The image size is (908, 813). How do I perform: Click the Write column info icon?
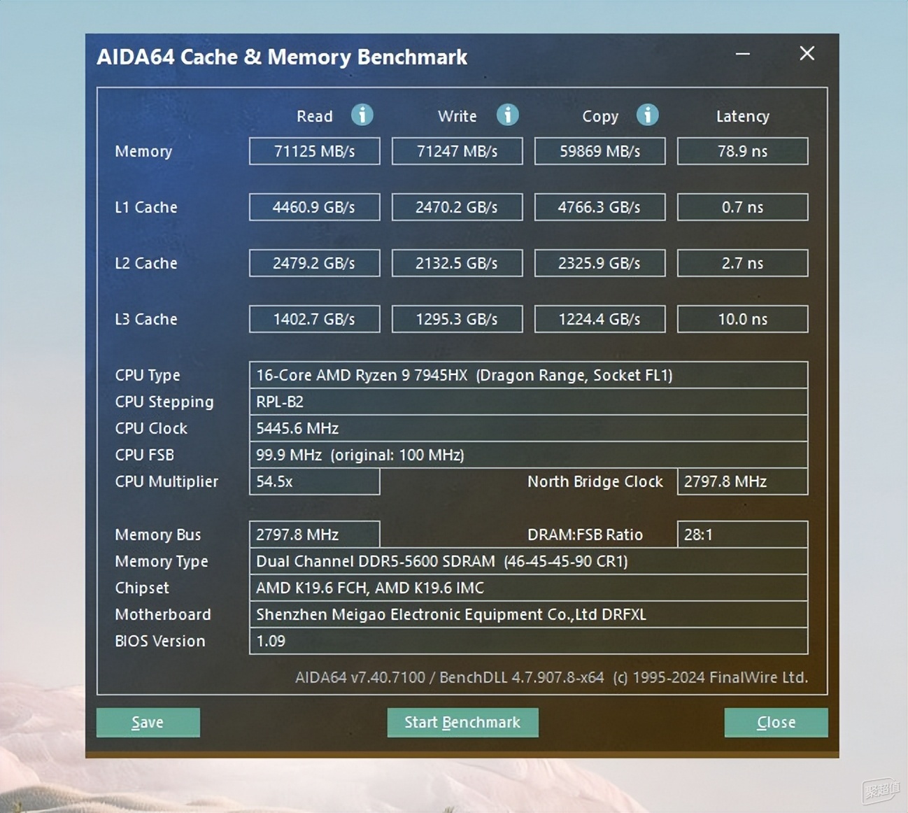(507, 115)
